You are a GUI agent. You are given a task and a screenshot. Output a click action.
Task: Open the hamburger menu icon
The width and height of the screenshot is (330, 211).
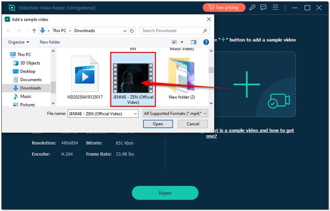275,7
